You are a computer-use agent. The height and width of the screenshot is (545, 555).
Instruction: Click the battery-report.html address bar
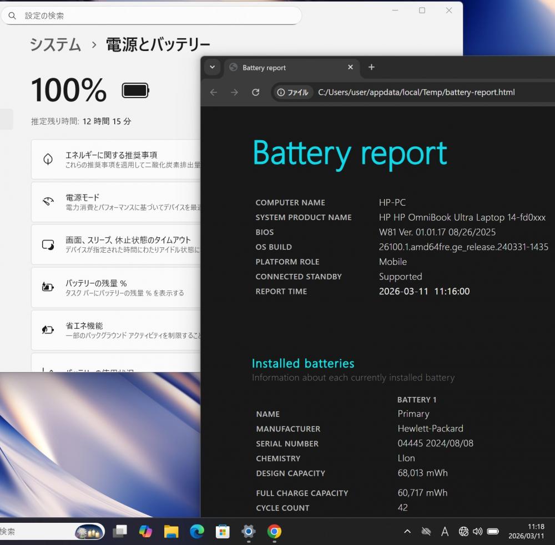[416, 93]
